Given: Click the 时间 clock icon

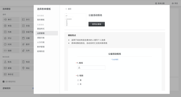Looking at the screenshot, I should click(x=5, y=44).
